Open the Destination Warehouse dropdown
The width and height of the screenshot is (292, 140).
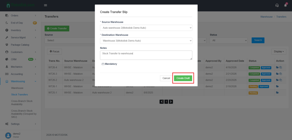tap(146, 41)
